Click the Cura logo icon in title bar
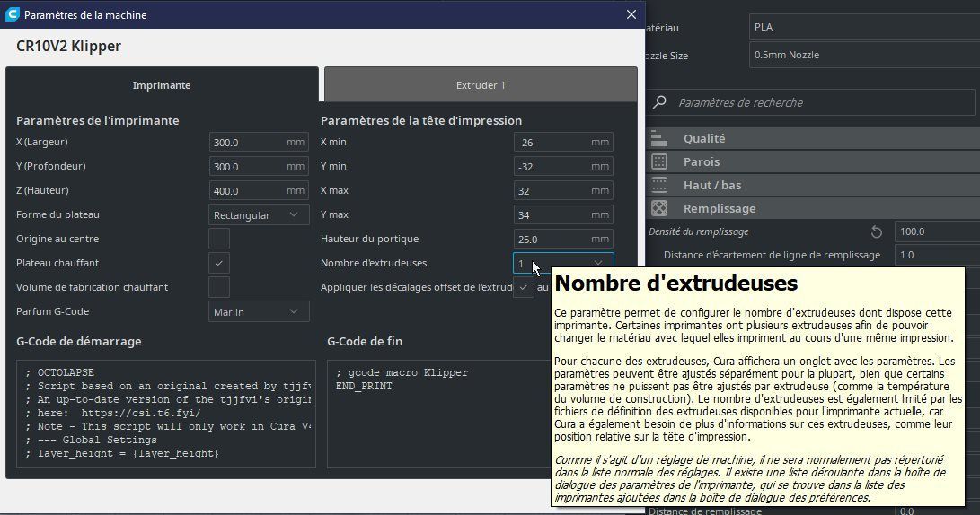980x515 pixels. point(12,14)
